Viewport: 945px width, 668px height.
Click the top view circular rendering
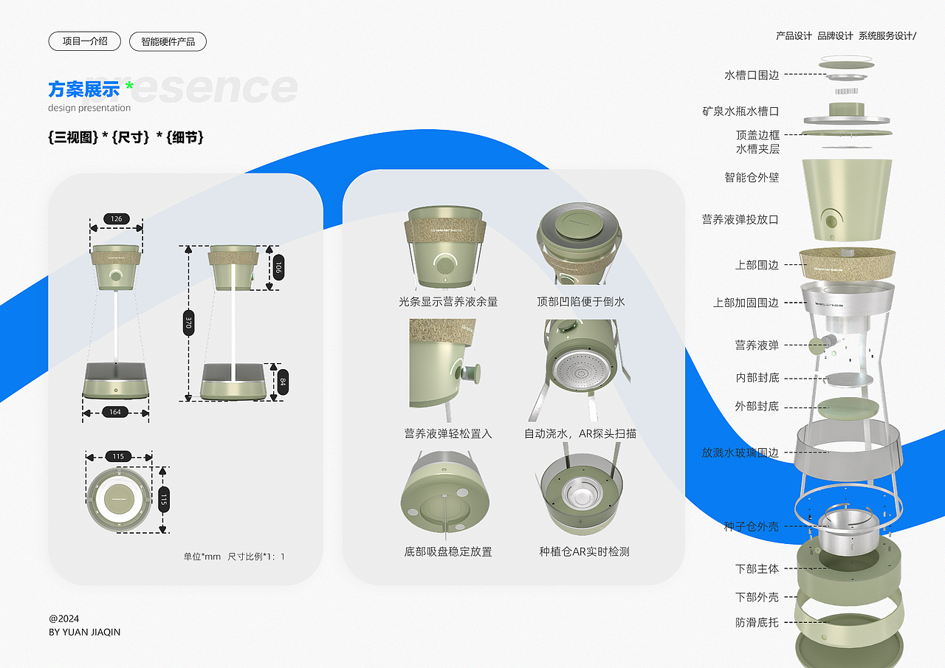pyautogui.click(x=119, y=499)
